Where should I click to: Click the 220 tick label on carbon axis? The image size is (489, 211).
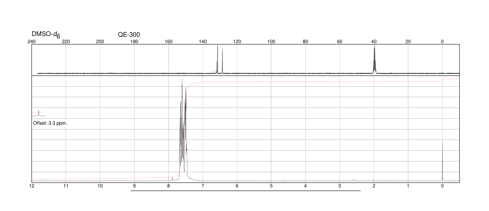[66, 42]
